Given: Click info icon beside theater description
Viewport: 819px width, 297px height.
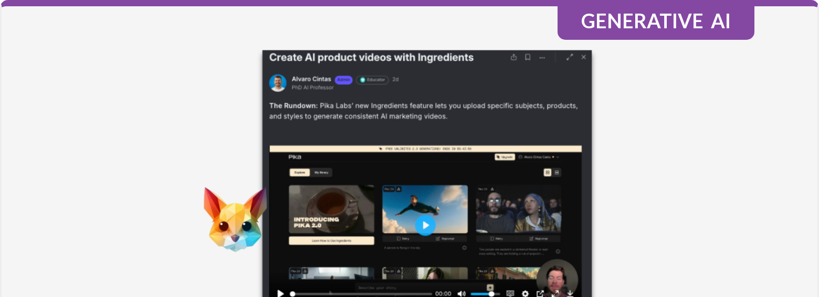Looking at the screenshot, I should pyautogui.click(x=558, y=251).
